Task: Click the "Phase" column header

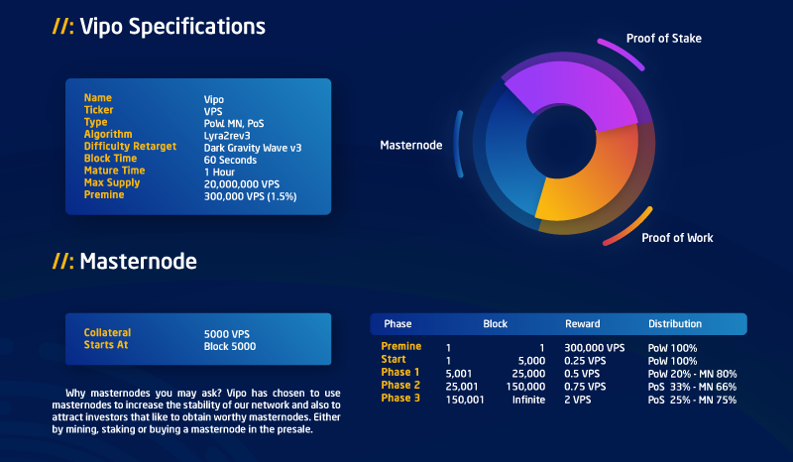Action: coord(397,324)
